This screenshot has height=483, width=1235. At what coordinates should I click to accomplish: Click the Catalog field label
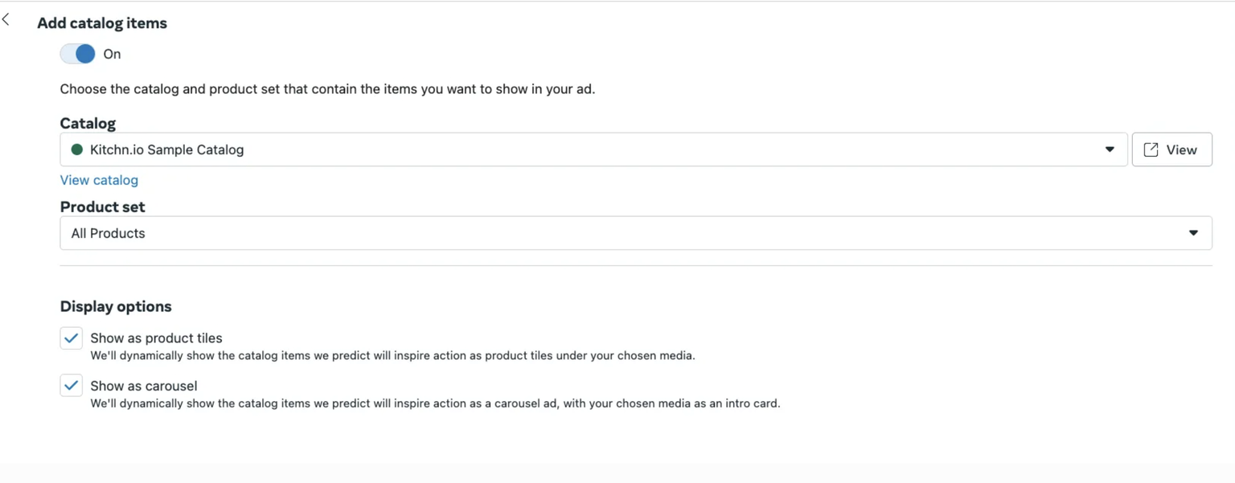coord(88,123)
